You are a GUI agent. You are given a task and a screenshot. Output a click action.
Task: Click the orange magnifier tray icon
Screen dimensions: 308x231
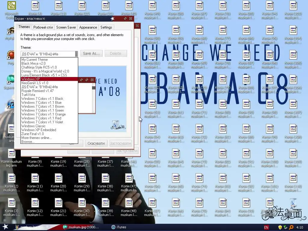pyautogui.click(x=291, y=227)
